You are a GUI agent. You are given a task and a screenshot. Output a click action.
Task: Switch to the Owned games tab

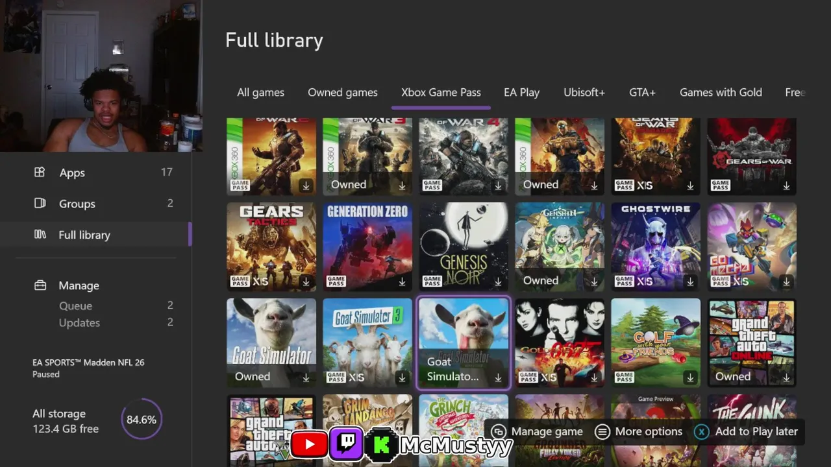point(343,92)
